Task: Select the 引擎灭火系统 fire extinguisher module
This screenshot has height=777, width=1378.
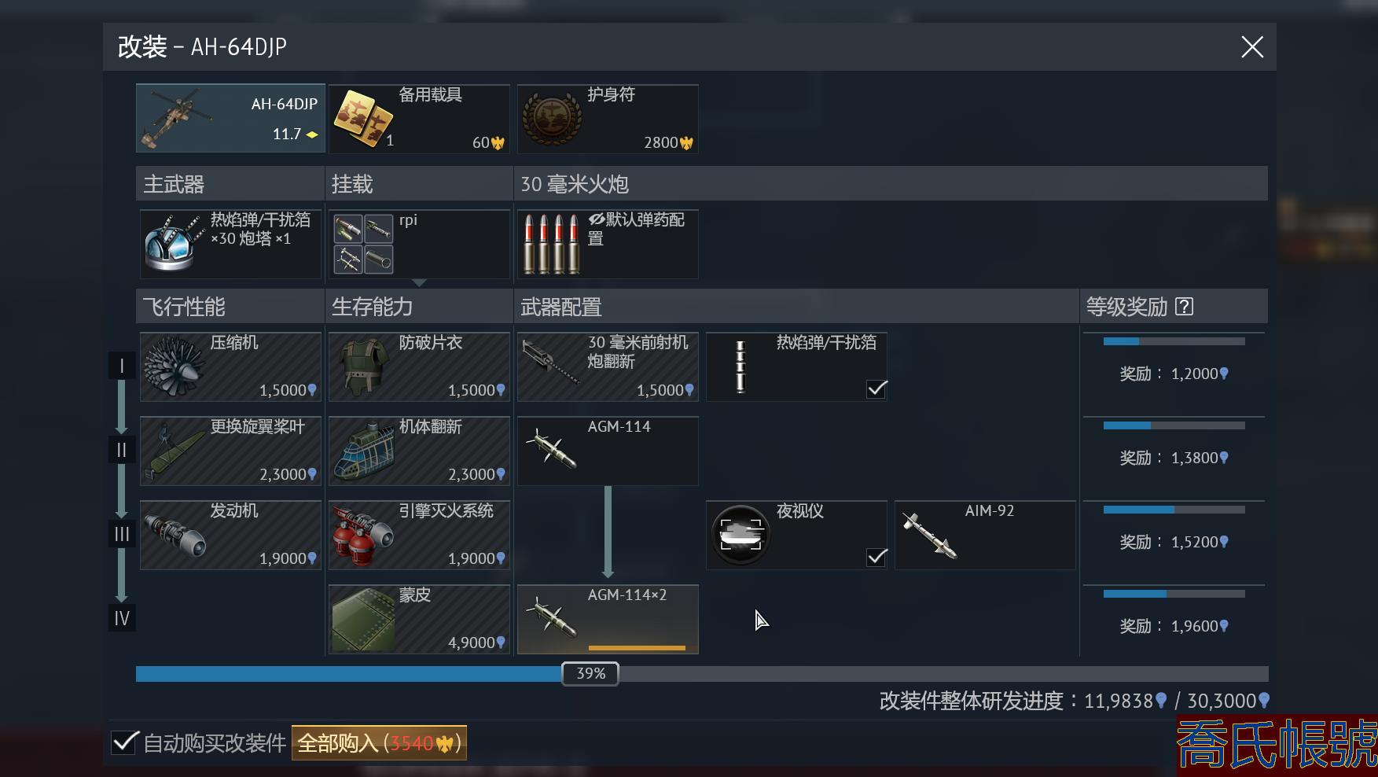Action: 419,535
